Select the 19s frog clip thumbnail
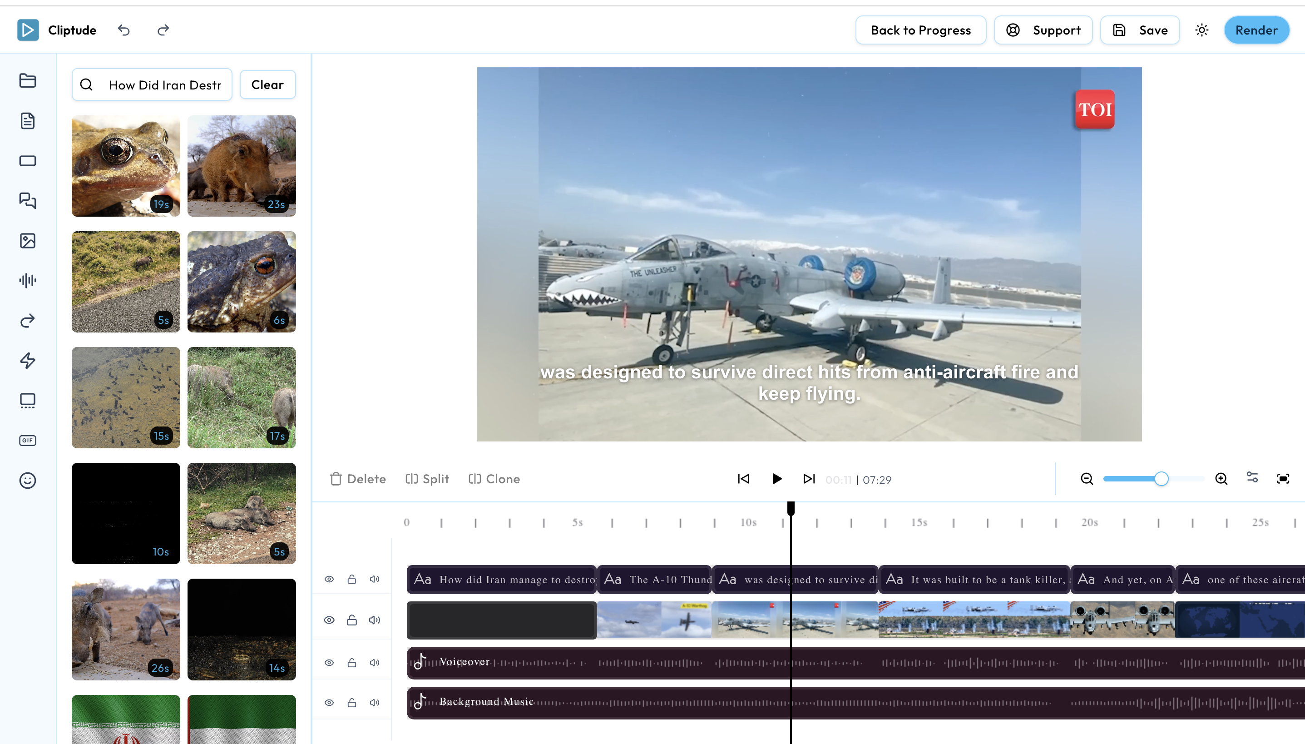This screenshot has width=1305, height=744. [x=126, y=165]
